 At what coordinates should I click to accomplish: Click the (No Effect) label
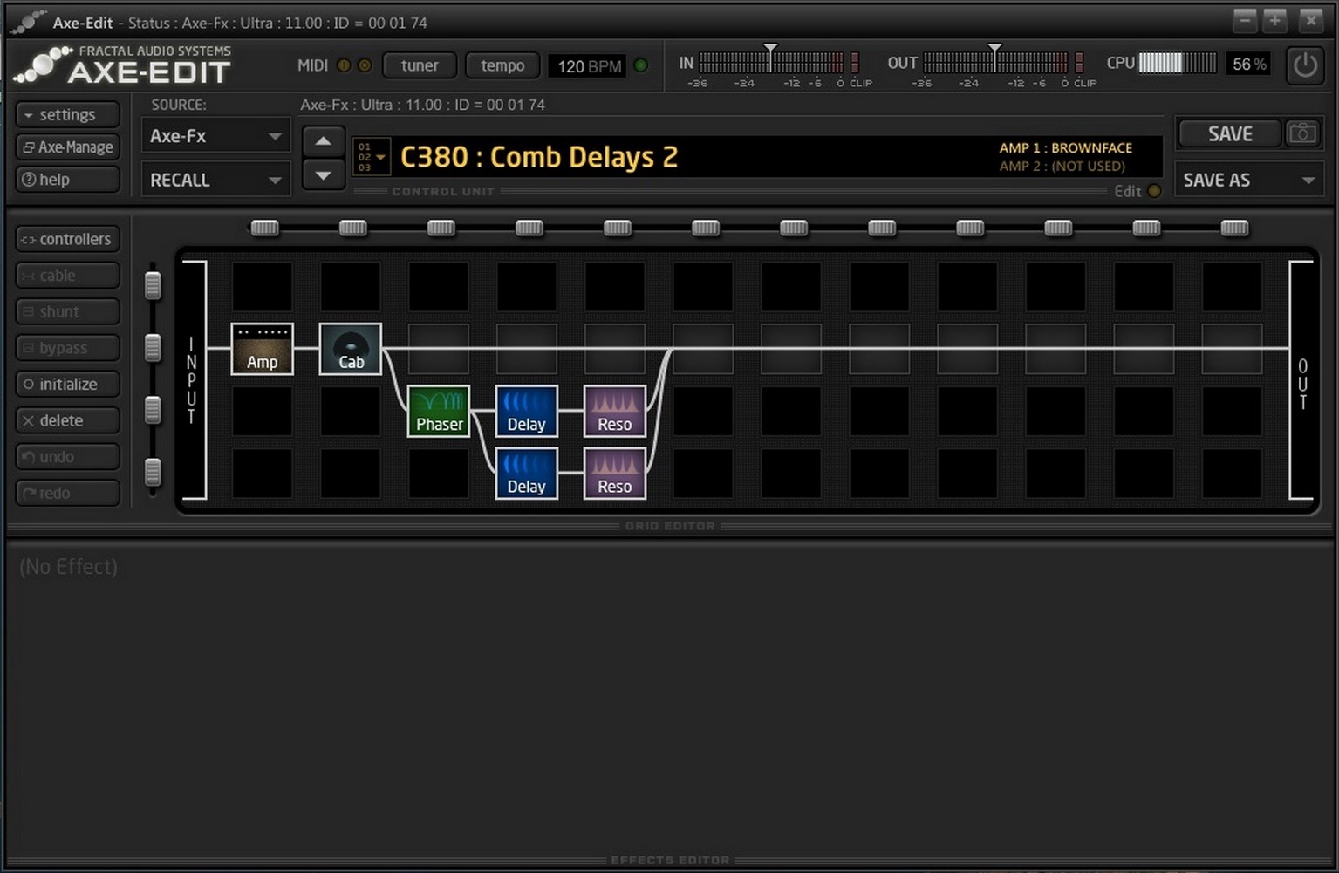point(68,567)
